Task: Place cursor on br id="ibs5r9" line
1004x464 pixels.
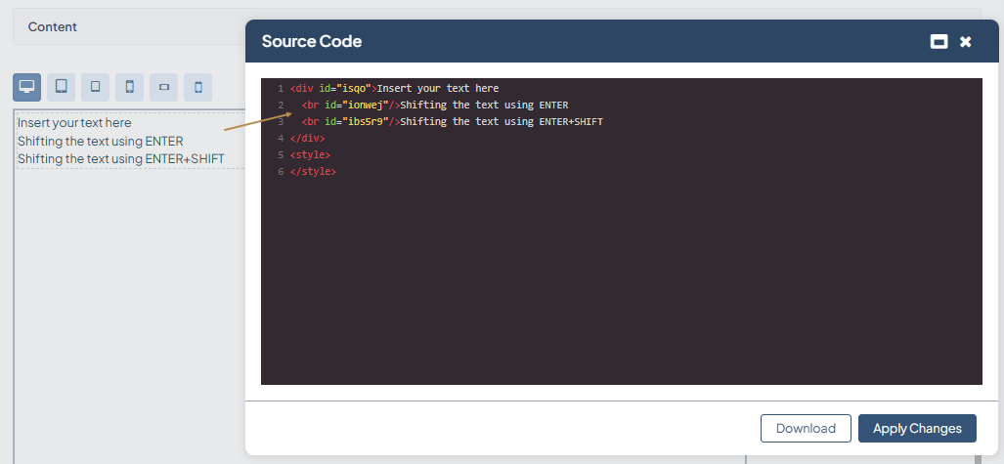Action: (x=452, y=121)
